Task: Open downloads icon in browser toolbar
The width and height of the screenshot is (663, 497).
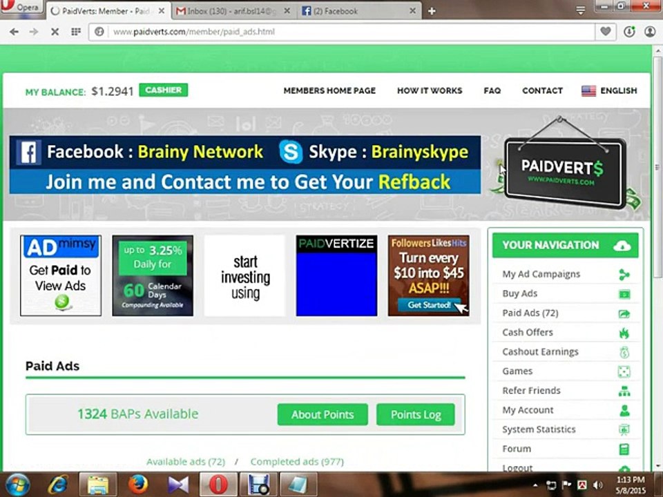Action: pos(629,32)
